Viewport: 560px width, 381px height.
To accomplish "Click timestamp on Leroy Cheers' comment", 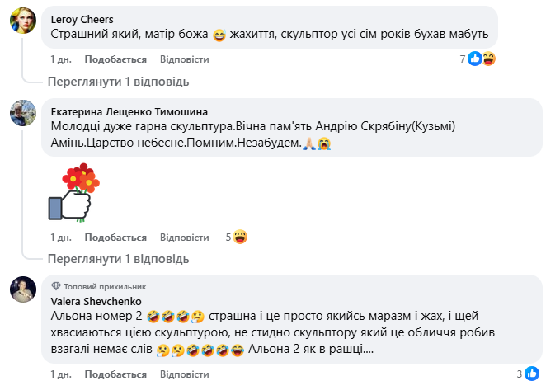I will (60, 59).
